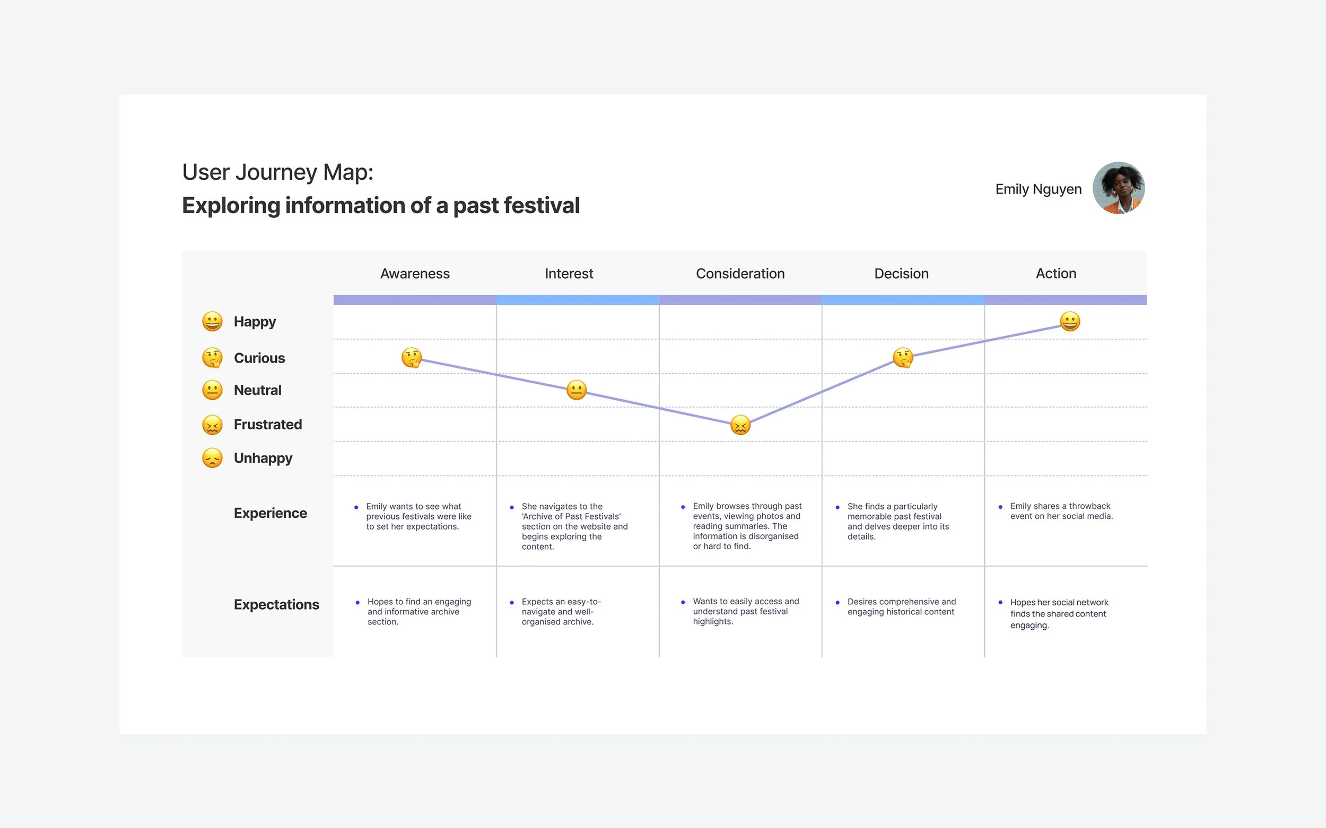Screen dimensions: 1326x828
Task: Click Emily Nguyen's profile photo
Action: click(1118, 188)
